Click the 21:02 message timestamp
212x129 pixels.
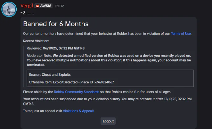click(x=60, y=6)
